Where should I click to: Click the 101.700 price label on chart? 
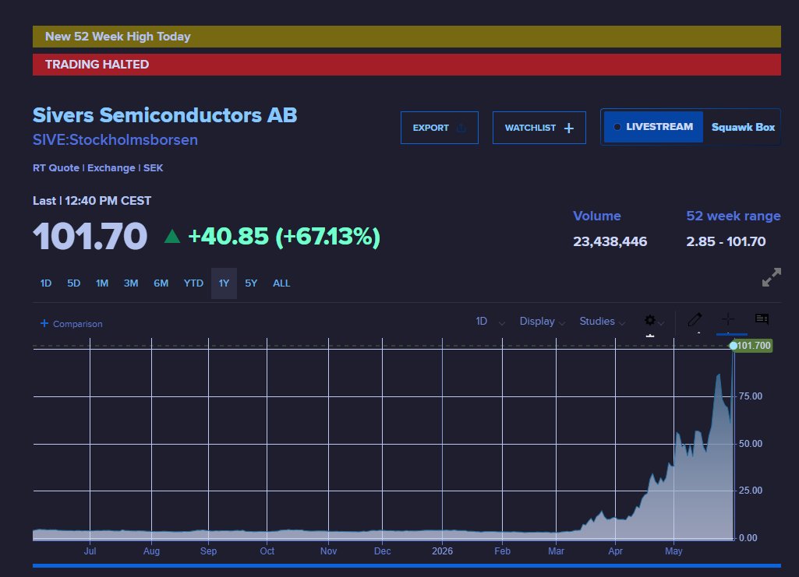click(x=753, y=346)
